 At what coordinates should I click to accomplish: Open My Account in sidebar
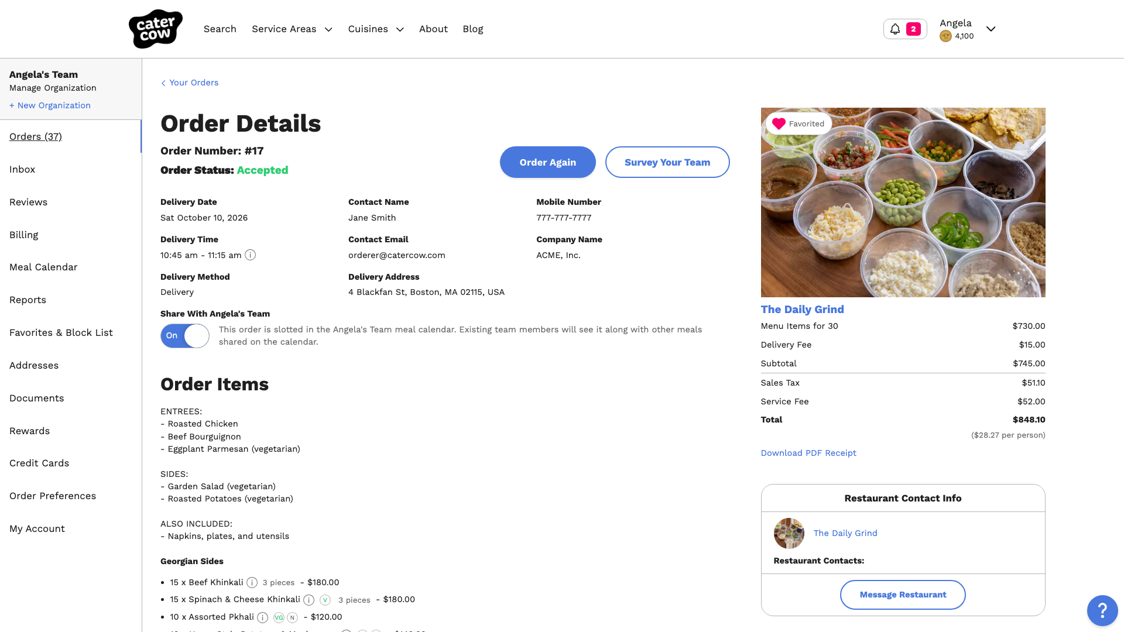(37, 528)
